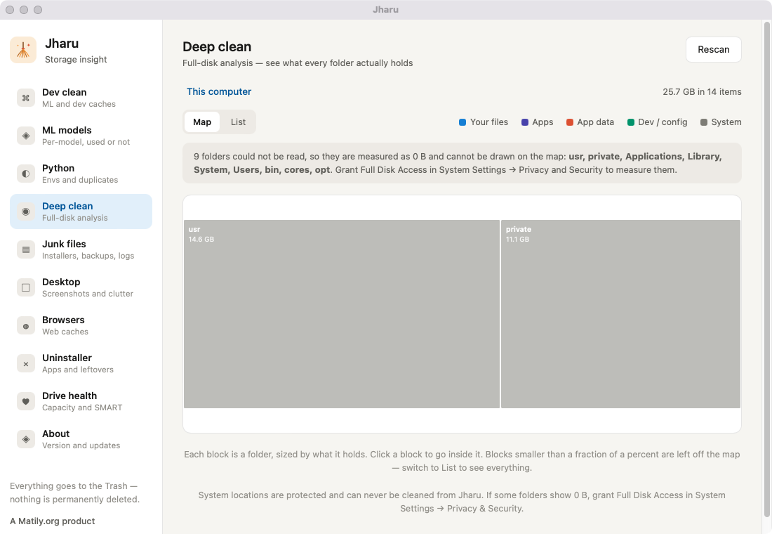Open the private folder block
Viewport: 772px width, 534px height.
coord(620,314)
